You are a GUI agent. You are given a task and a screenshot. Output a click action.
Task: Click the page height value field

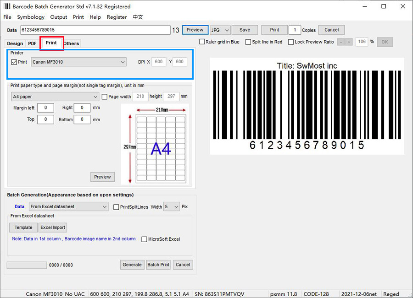click(x=171, y=97)
